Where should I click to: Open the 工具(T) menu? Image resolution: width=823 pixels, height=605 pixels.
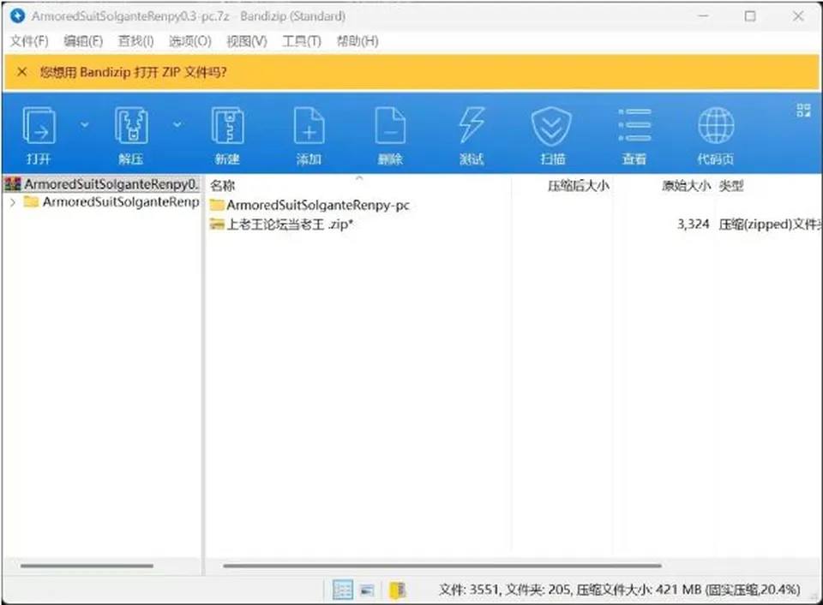point(302,41)
